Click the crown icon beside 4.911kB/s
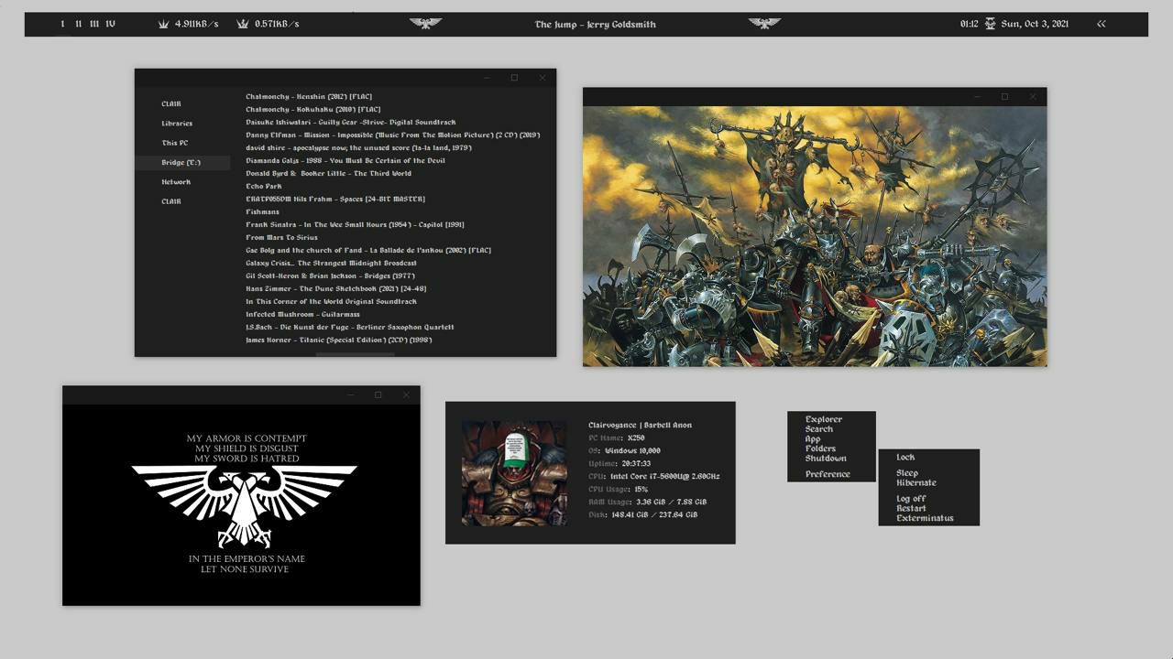Image resolution: width=1173 pixels, height=659 pixels. coord(165,24)
